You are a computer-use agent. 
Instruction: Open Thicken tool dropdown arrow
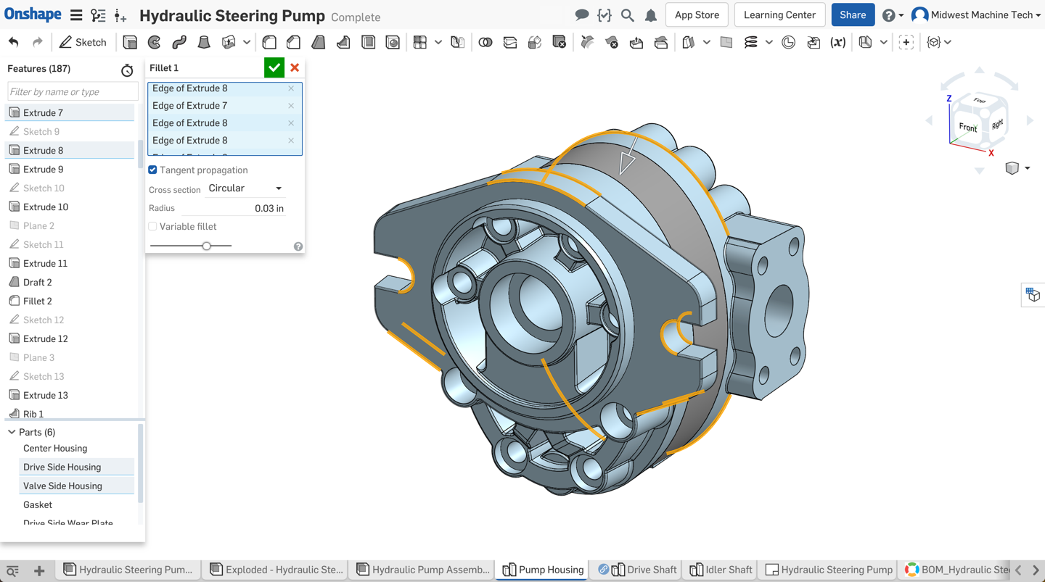[x=247, y=42]
